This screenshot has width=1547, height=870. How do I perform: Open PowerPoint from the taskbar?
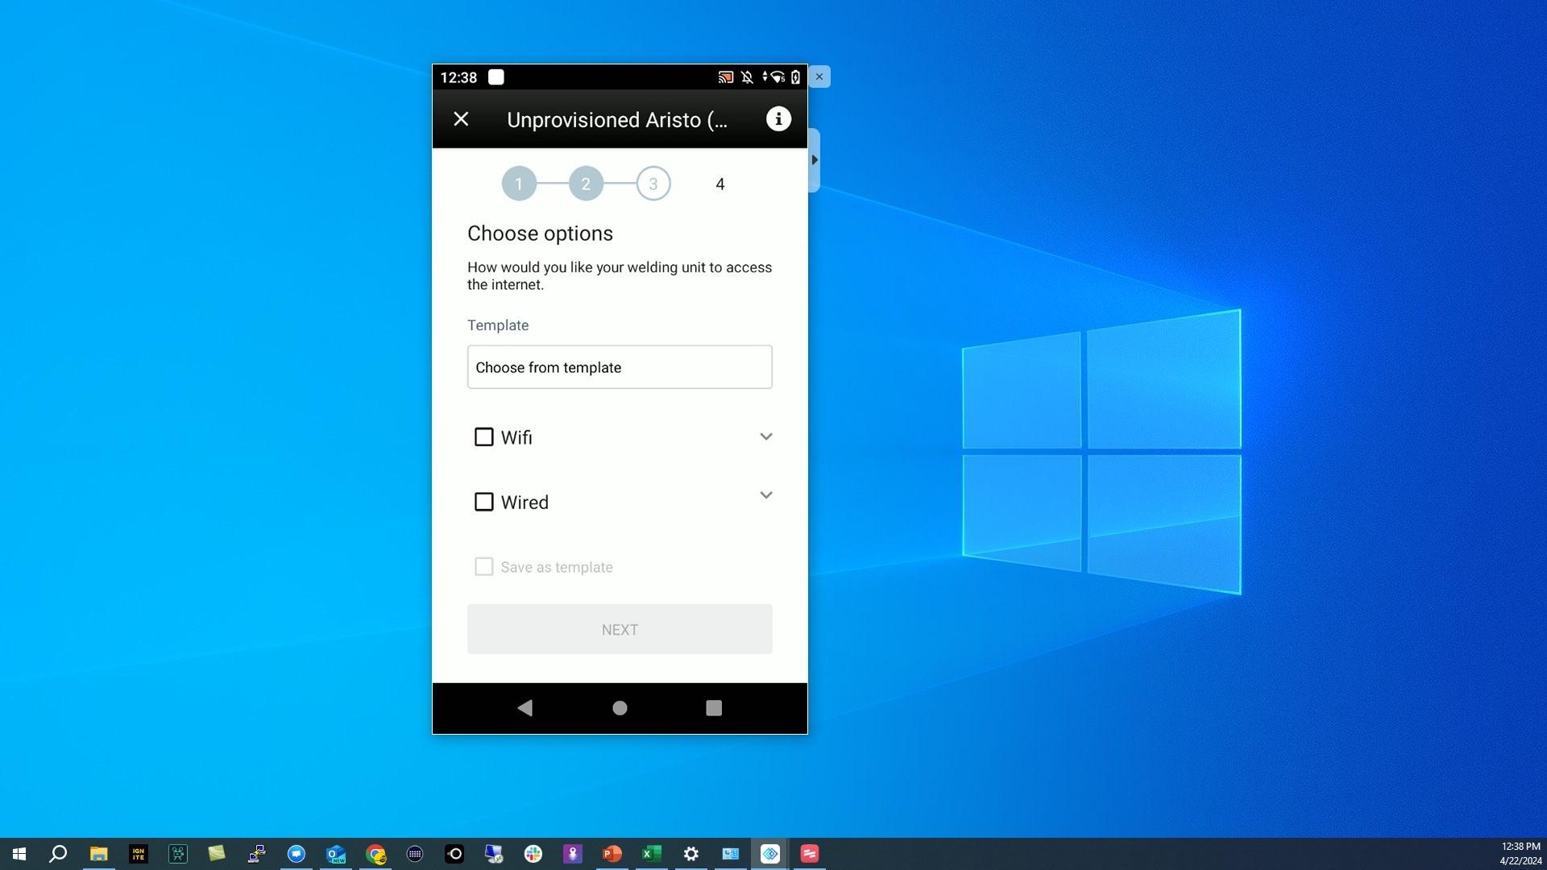coord(612,854)
